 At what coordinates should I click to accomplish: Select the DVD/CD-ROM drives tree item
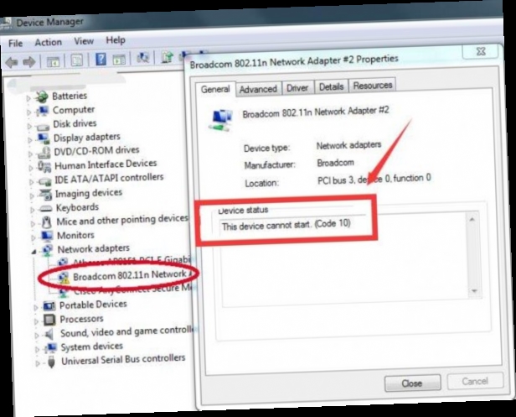96,151
